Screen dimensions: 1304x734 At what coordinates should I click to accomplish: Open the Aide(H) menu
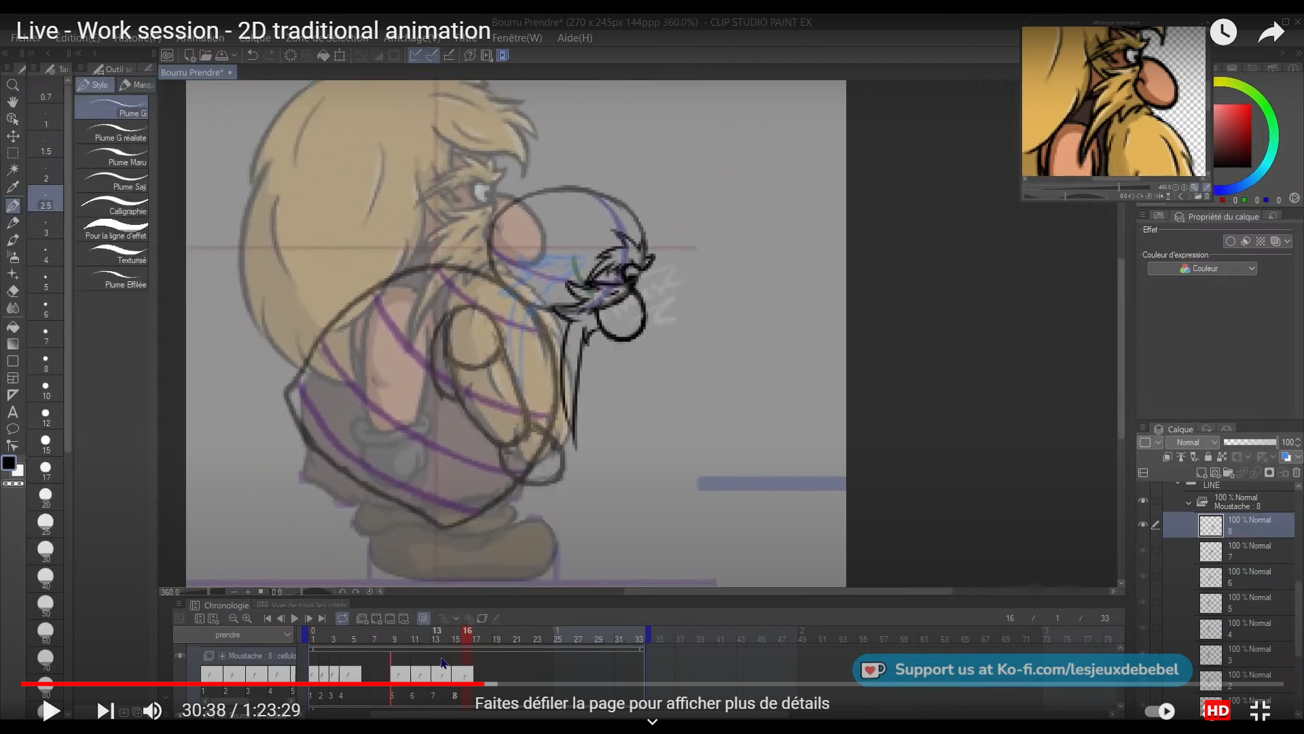pos(575,38)
